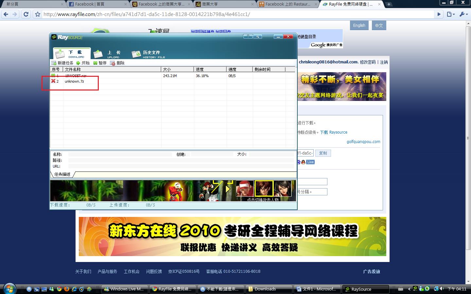Switch the page language to English

click(x=359, y=25)
